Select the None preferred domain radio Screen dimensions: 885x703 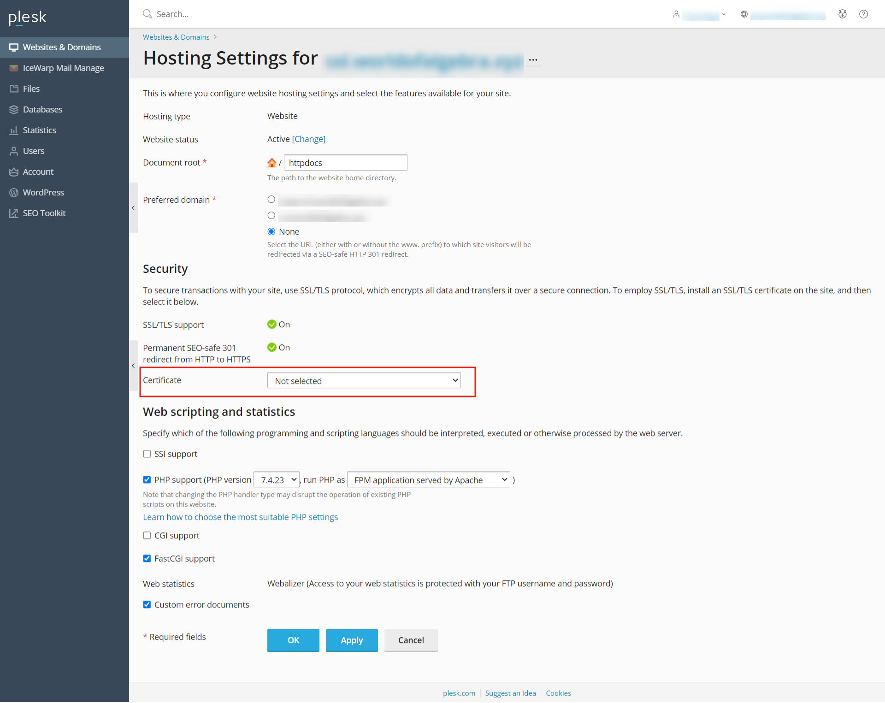[271, 232]
